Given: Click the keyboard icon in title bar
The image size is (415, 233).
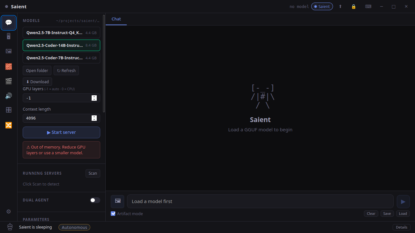Looking at the screenshot, I should [368, 6].
